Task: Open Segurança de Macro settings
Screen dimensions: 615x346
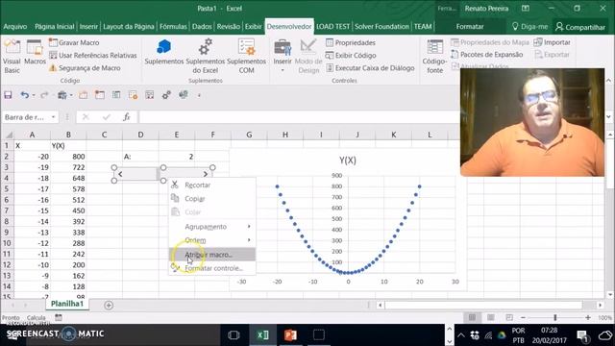Action: tap(85, 68)
